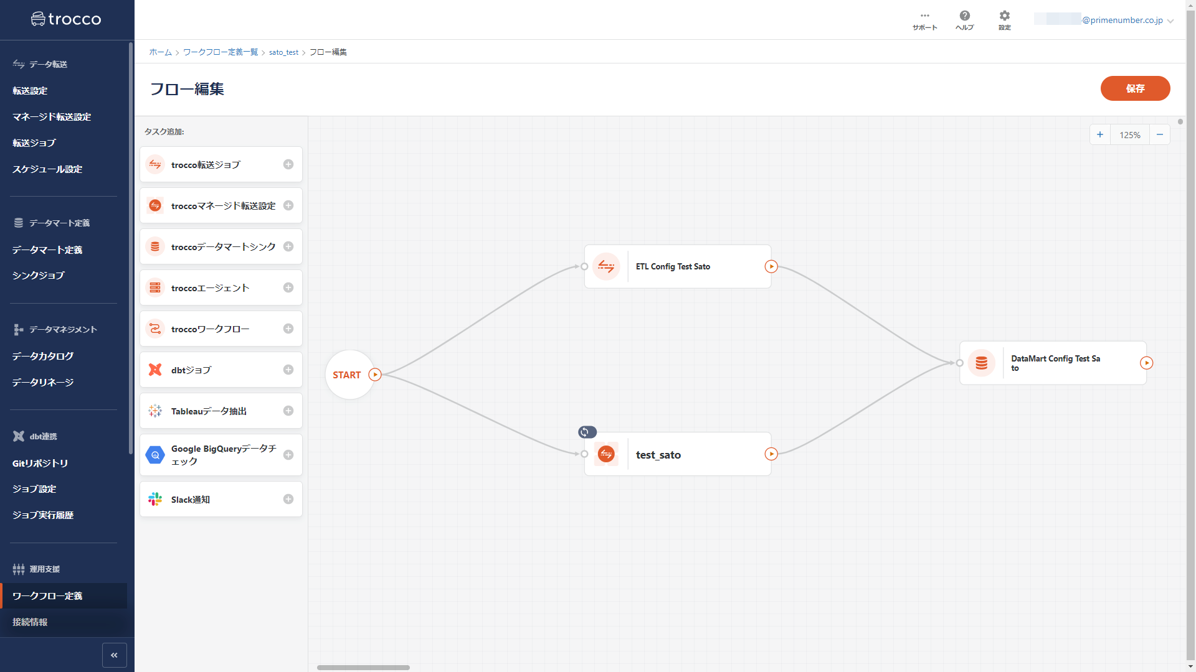
Task: Click the Google BigQueryデータチェック add button
Action: click(288, 455)
